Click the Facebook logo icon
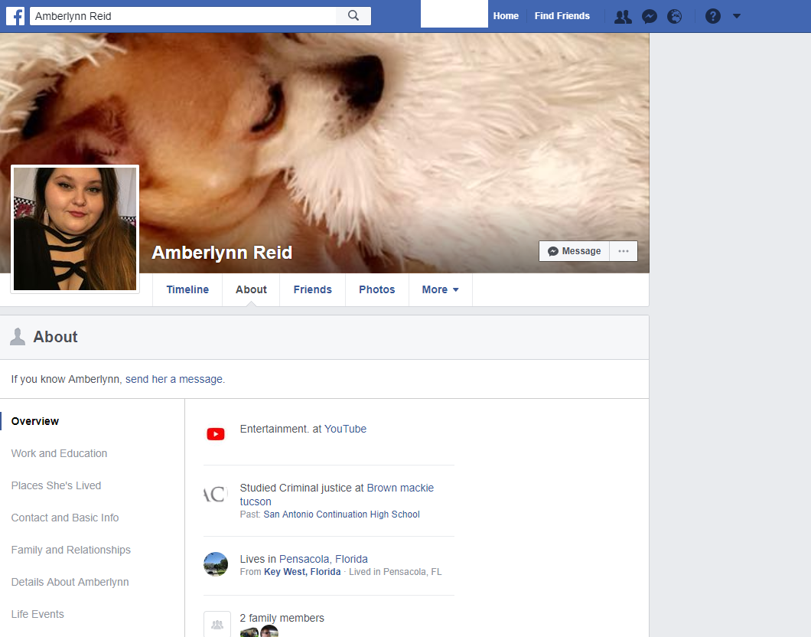Screen dimensions: 811x637 click(15, 16)
